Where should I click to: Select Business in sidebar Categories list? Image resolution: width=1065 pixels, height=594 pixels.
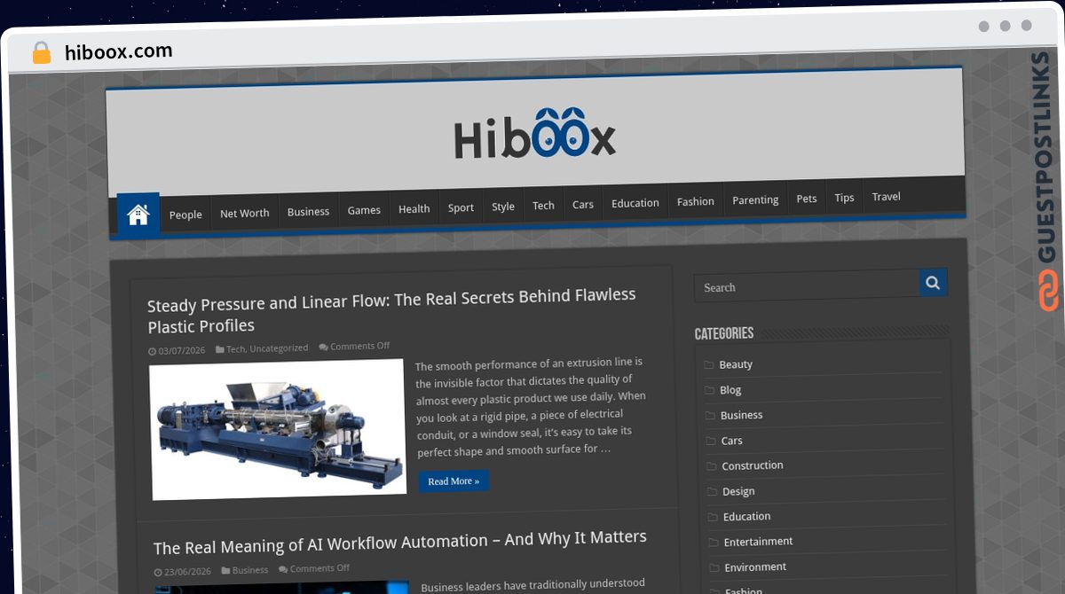point(741,415)
